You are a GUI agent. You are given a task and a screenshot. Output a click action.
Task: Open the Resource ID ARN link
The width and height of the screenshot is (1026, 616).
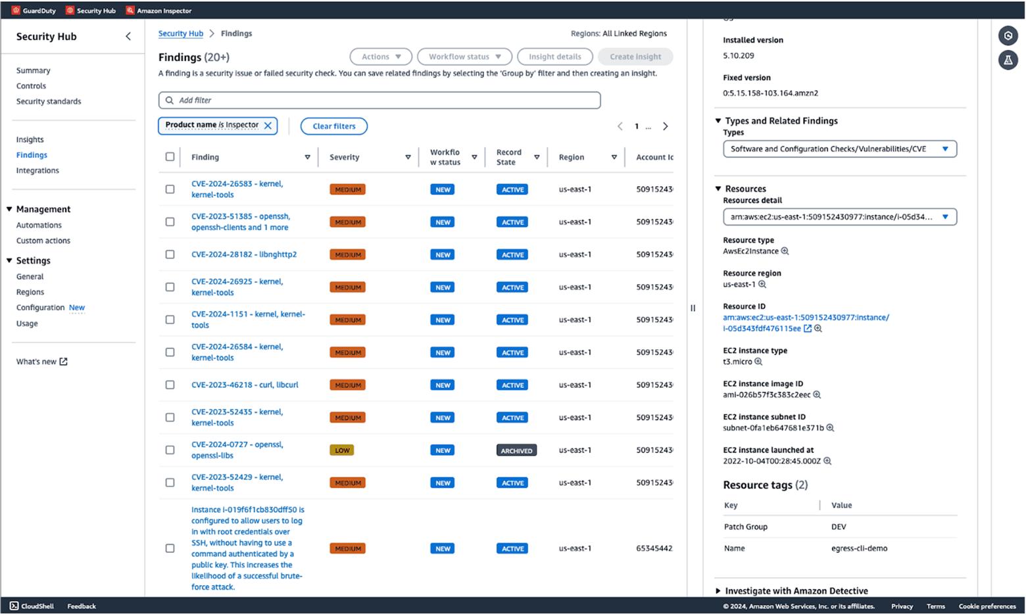point(806,323)
